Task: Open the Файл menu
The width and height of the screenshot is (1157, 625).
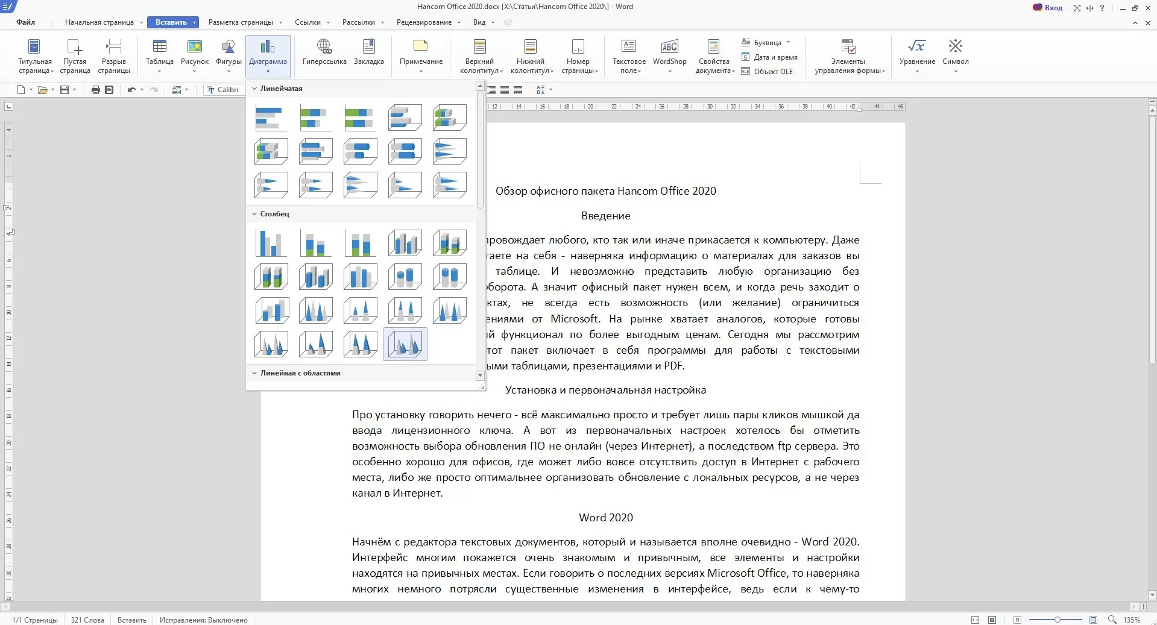Action: pos(25,22)
